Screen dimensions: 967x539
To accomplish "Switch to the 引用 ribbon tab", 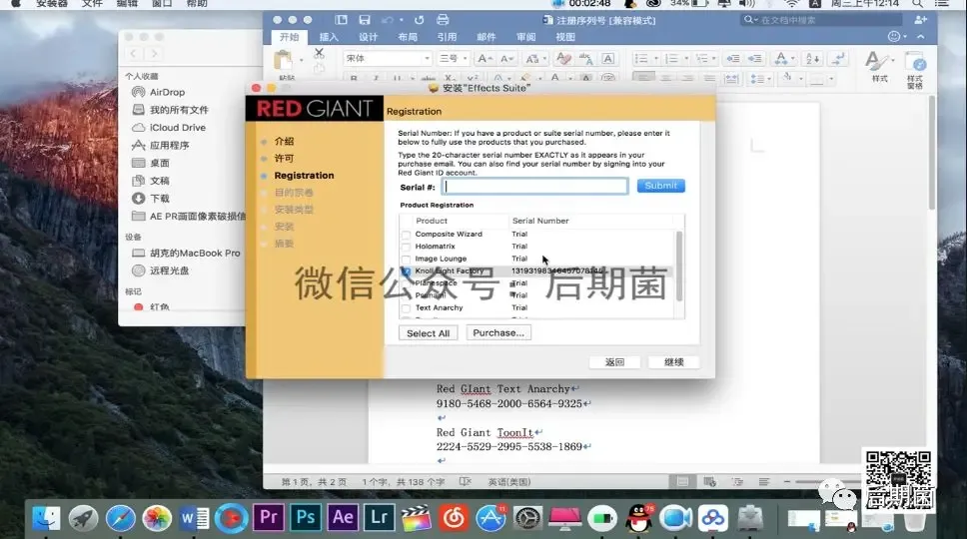I will coord(448,37).
